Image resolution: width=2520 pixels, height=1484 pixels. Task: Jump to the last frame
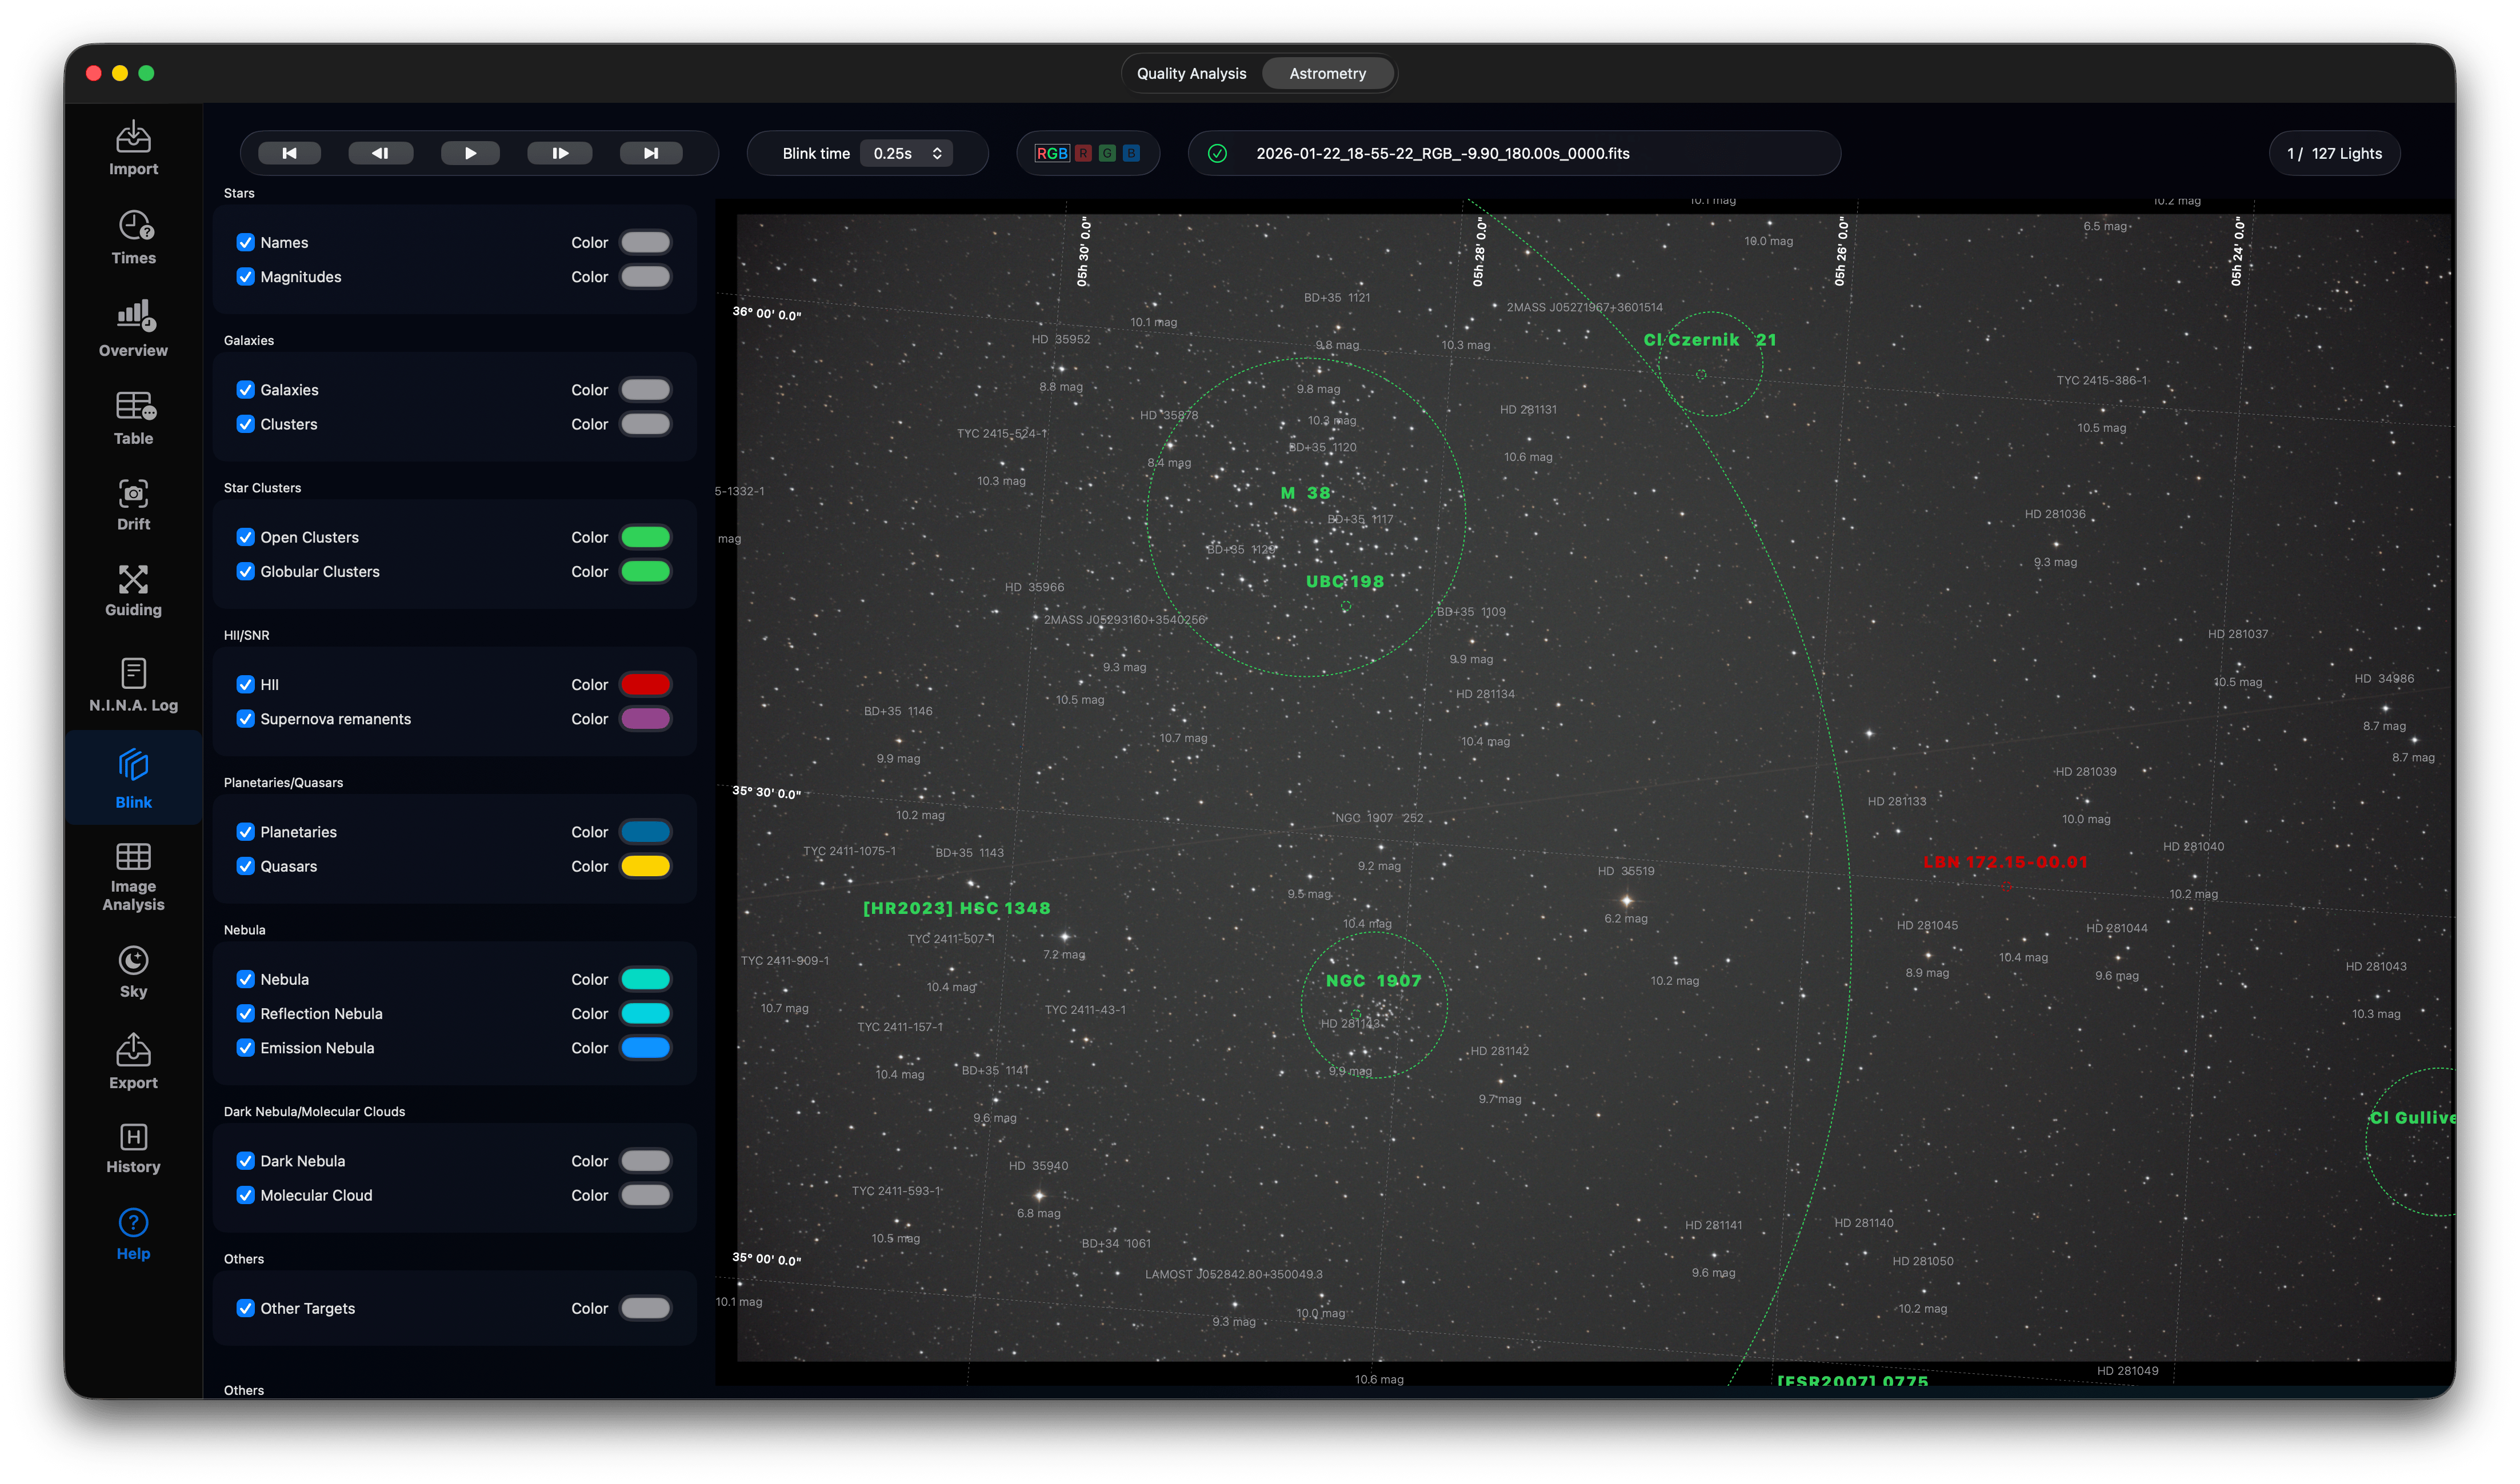[651, 153]
